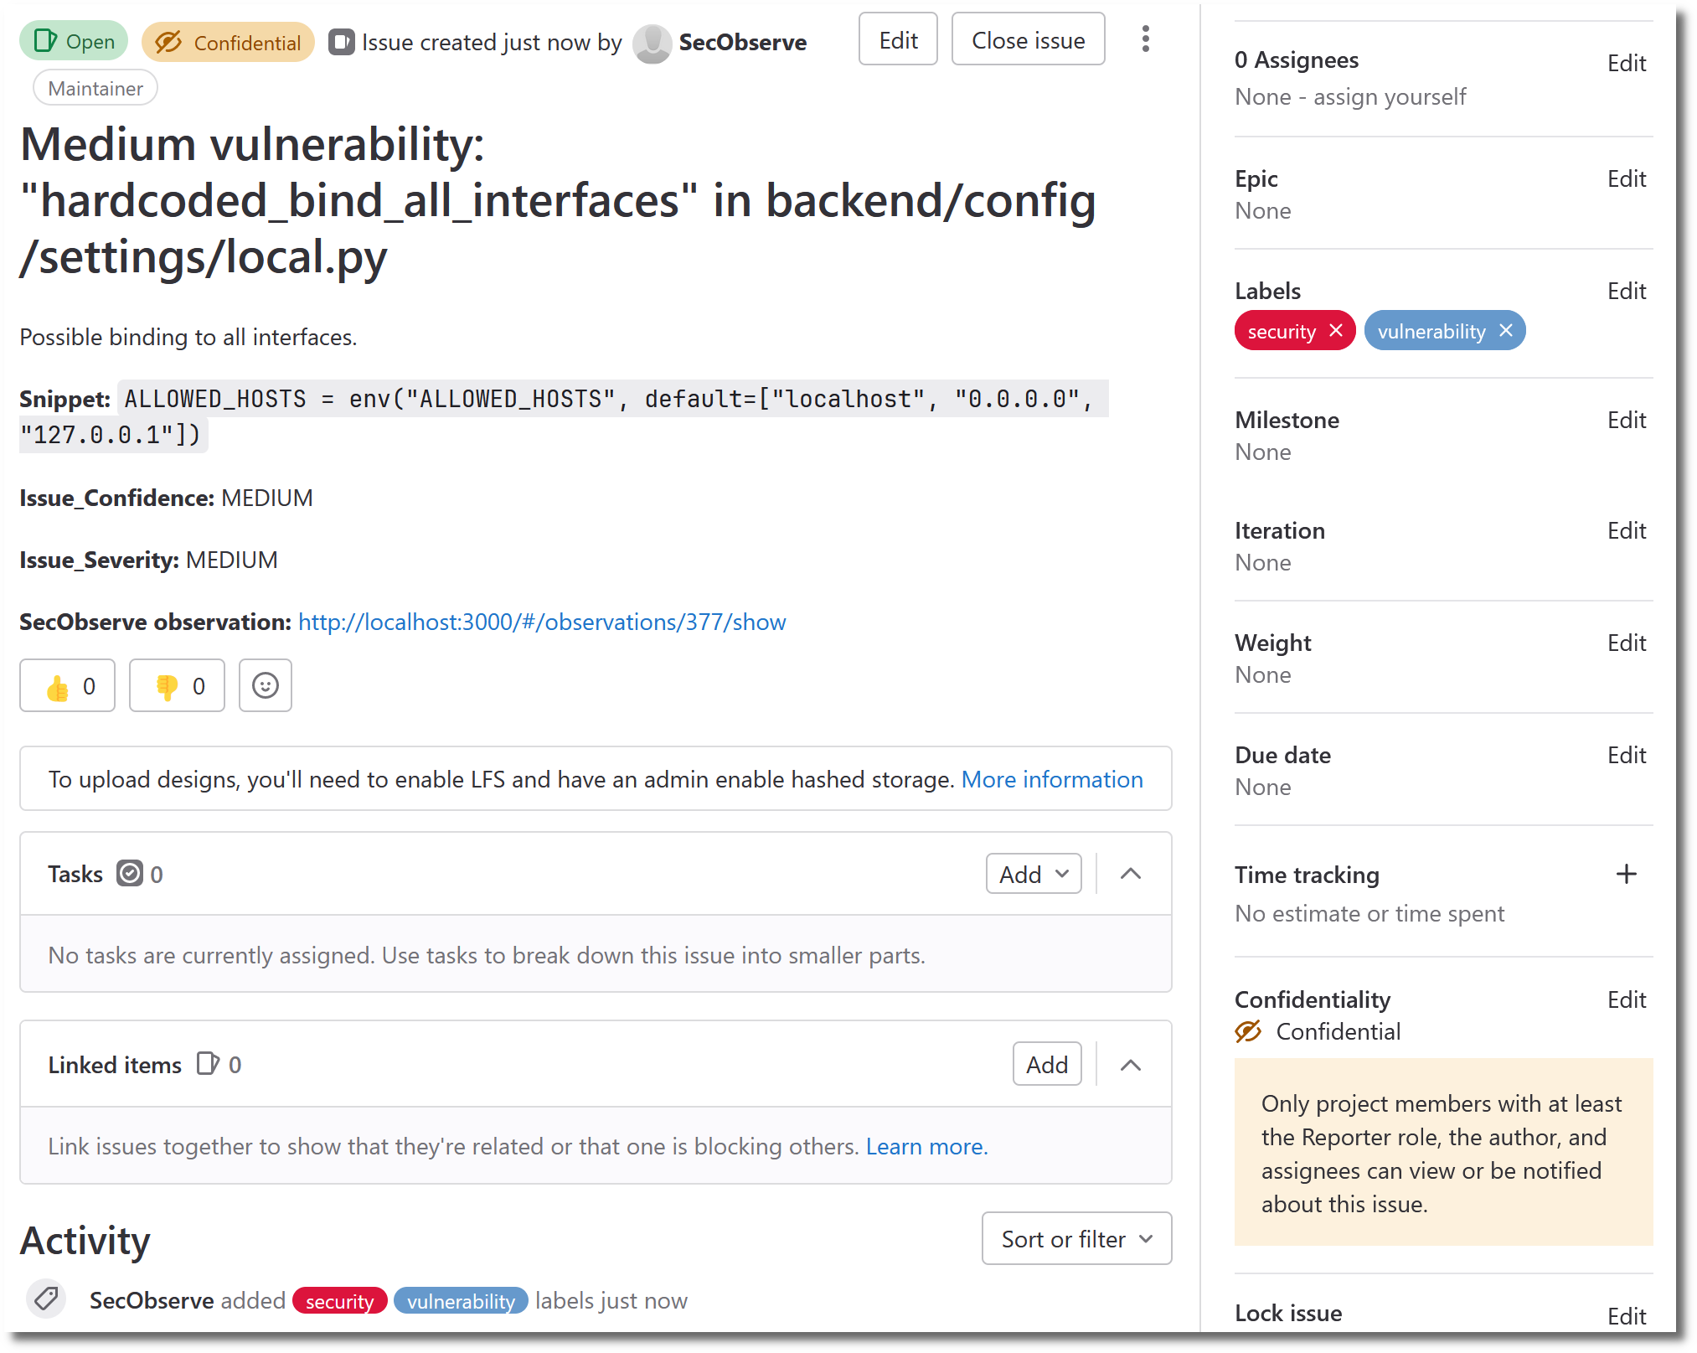This screenshot has width=1697, height=1353.
Task: Click the SecObserve user avatar
Action: tap(651, 40)
